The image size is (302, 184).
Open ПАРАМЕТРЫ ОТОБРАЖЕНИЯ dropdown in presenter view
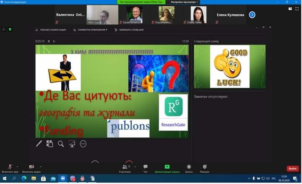pyautogui.click(x=90, y=30)
